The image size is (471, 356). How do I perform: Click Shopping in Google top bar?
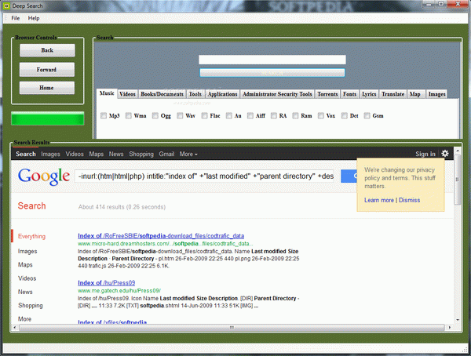click(x=141, y=154)
